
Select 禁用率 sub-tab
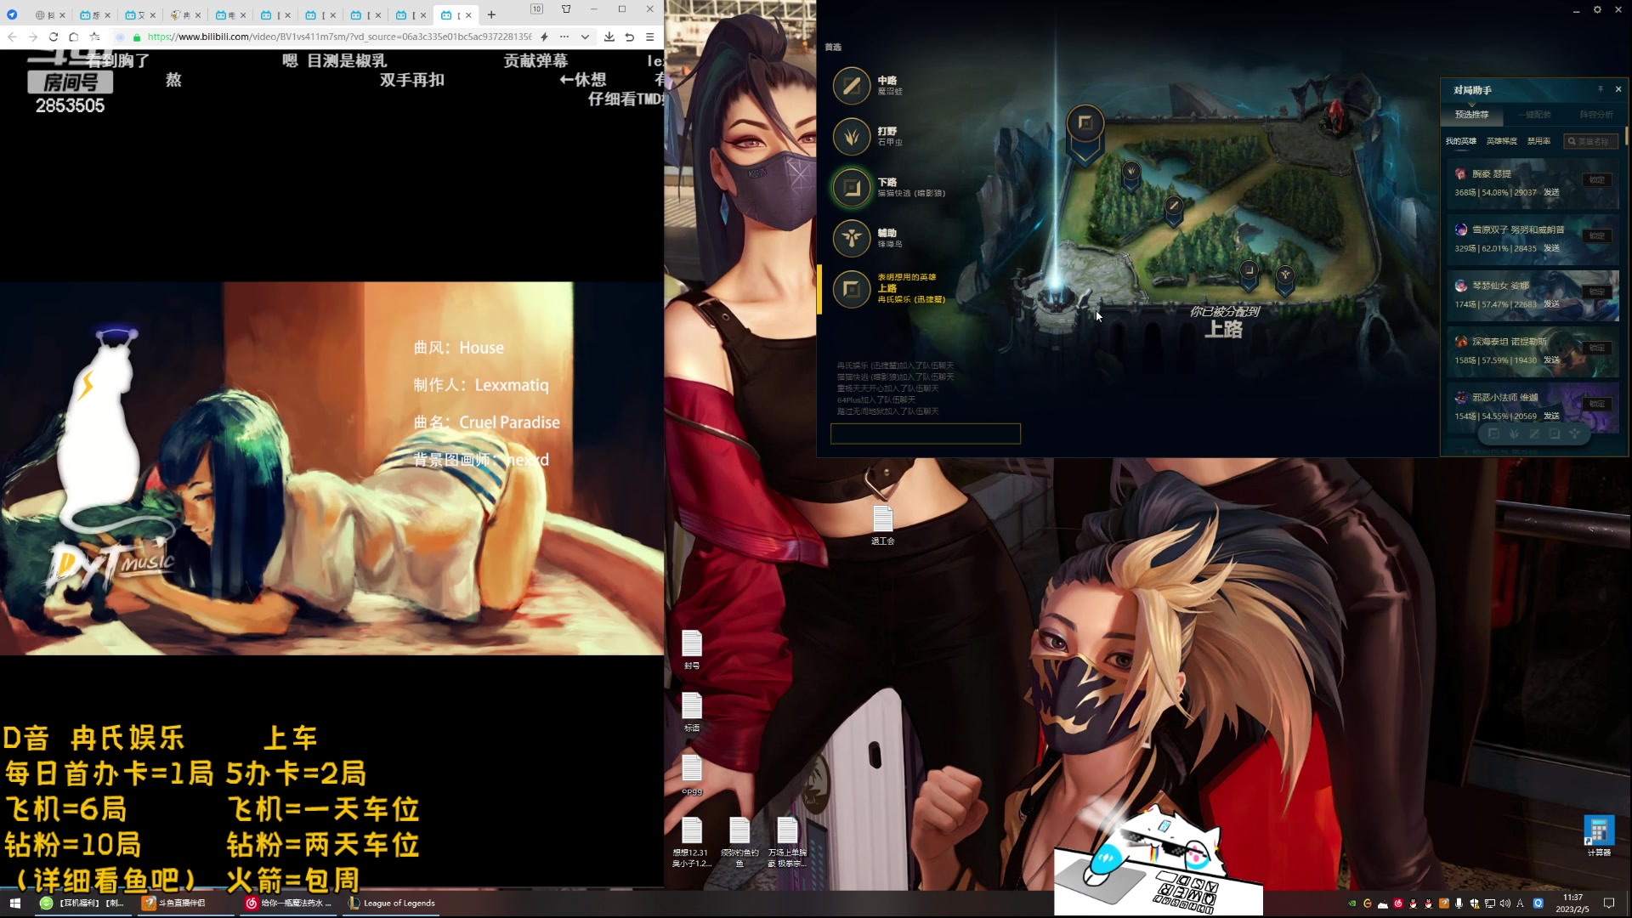(1538, 141)
